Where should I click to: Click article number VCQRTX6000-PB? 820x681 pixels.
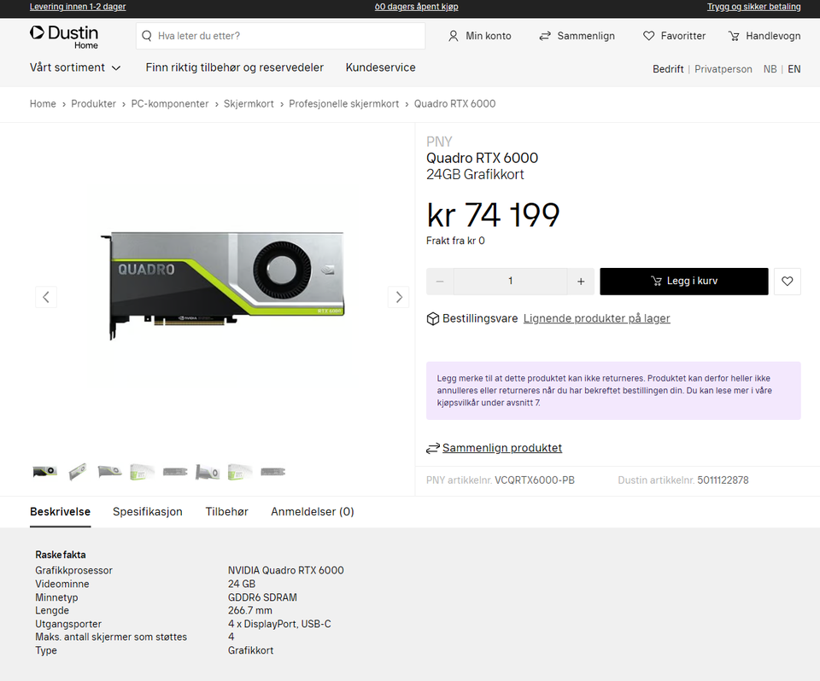(535, 480)
